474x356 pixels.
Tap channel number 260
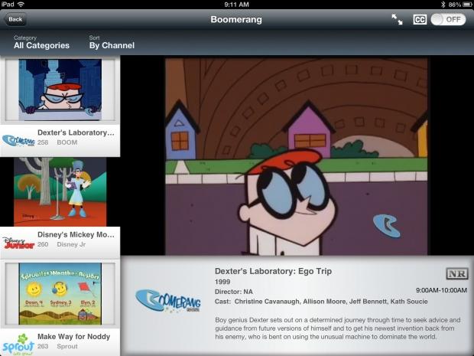coord(43,244)
